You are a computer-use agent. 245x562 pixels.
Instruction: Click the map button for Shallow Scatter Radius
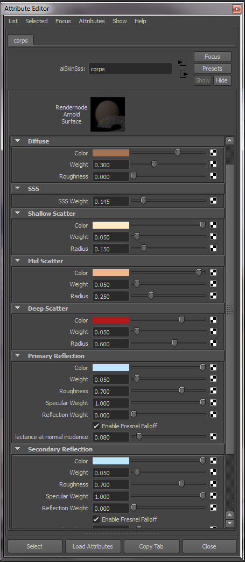click(213, 249)
